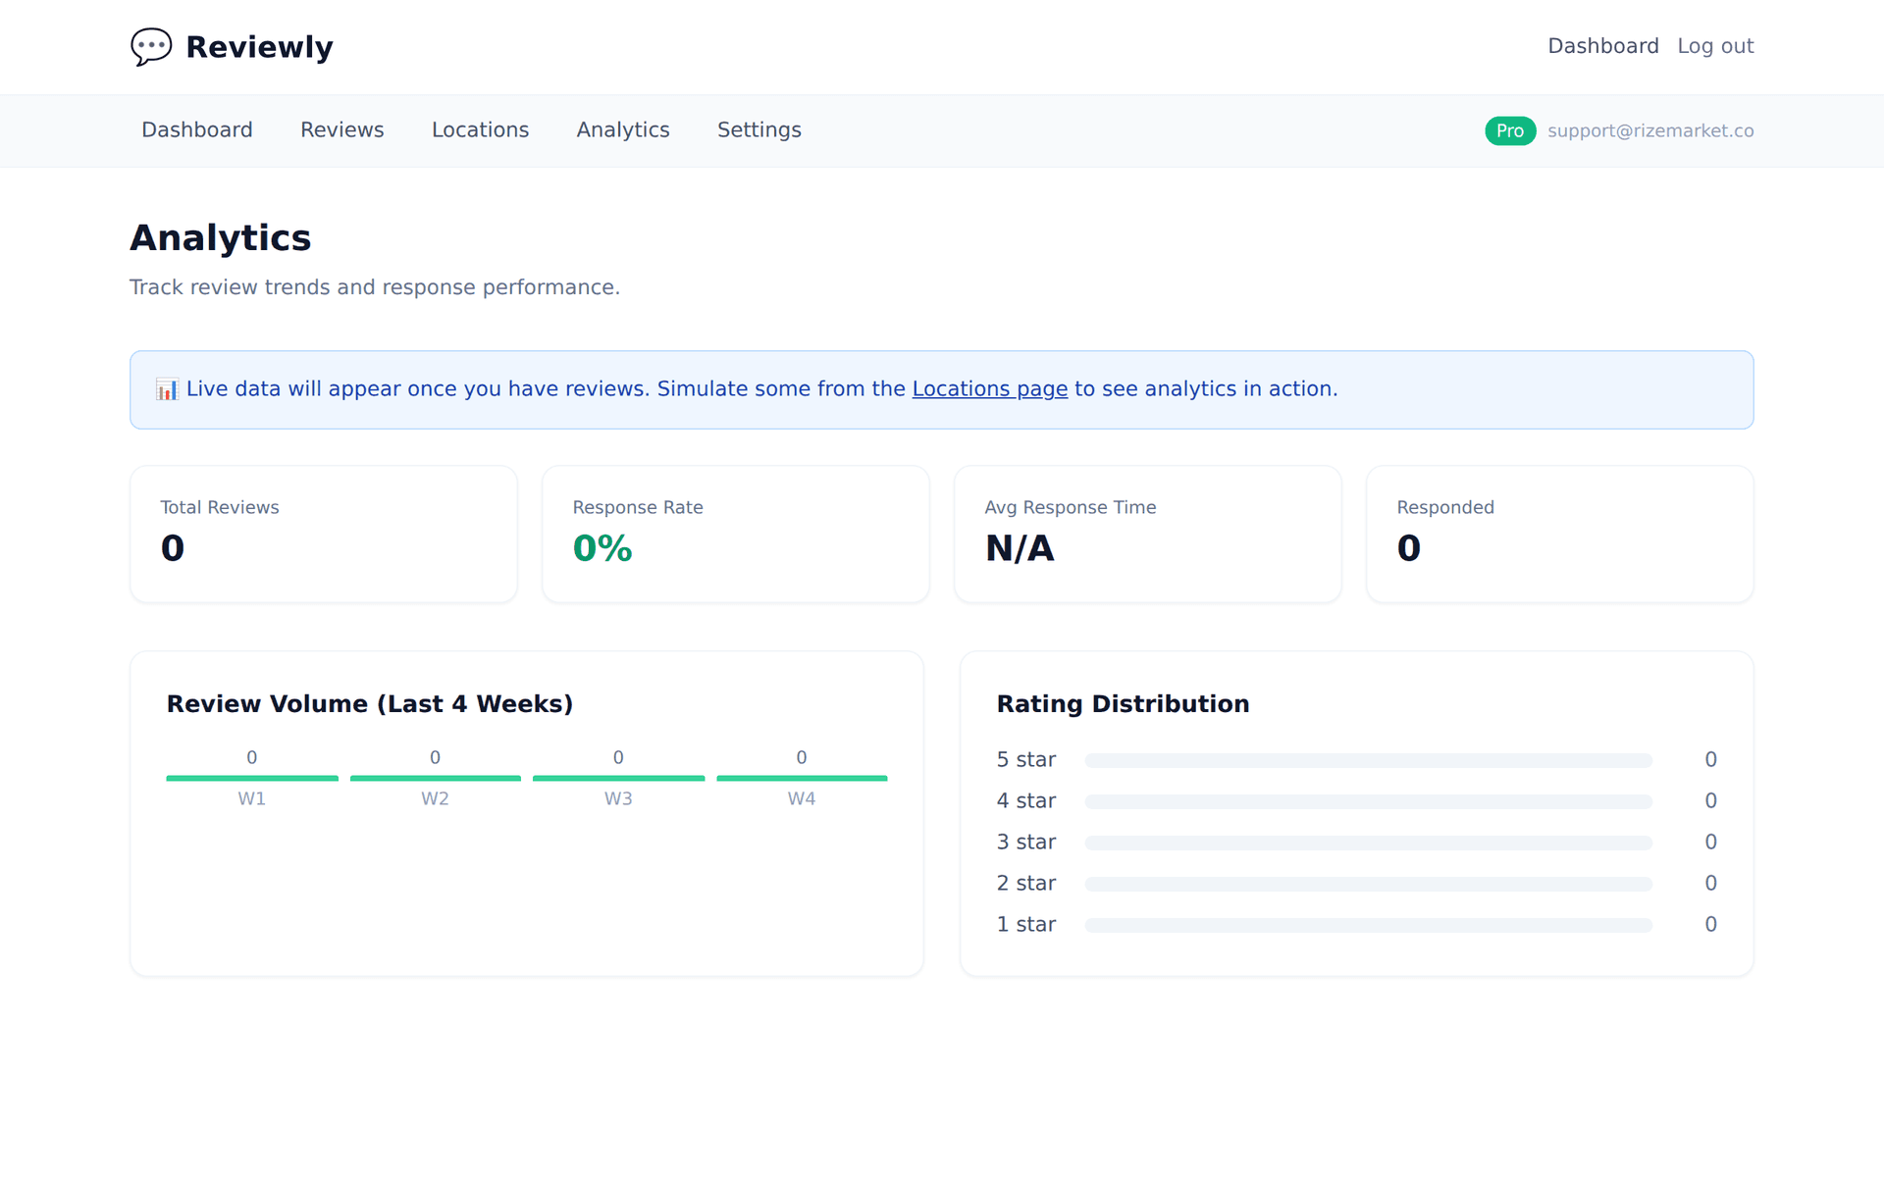Select the Total Reviews stat card

tap(323, 534)
